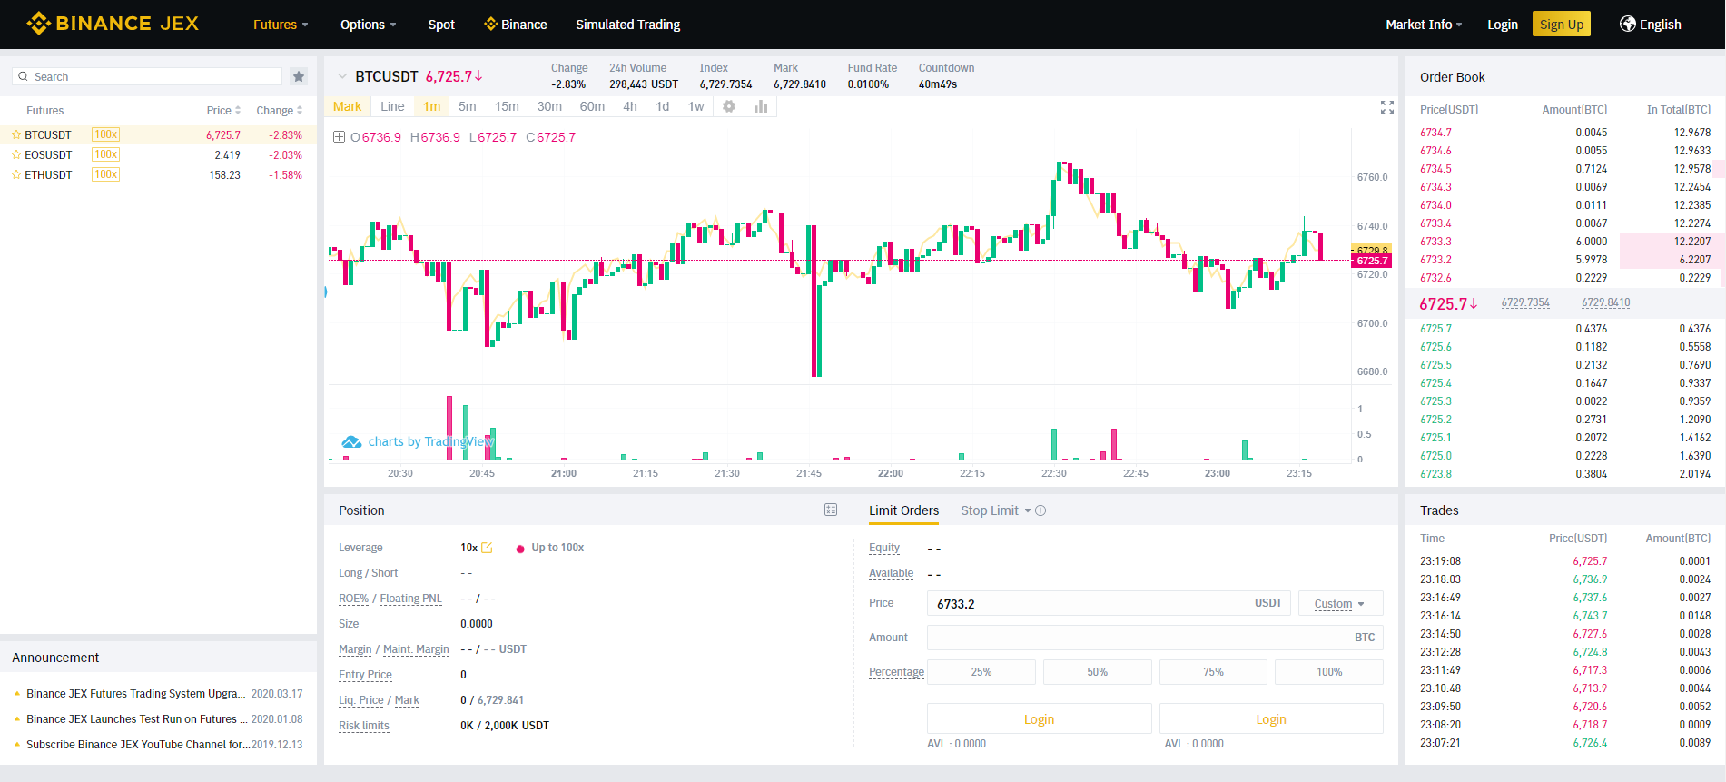Viewport: 1726px width, 782px height.
Task: Open the YouTube Channel announcement
Action: 138,745
